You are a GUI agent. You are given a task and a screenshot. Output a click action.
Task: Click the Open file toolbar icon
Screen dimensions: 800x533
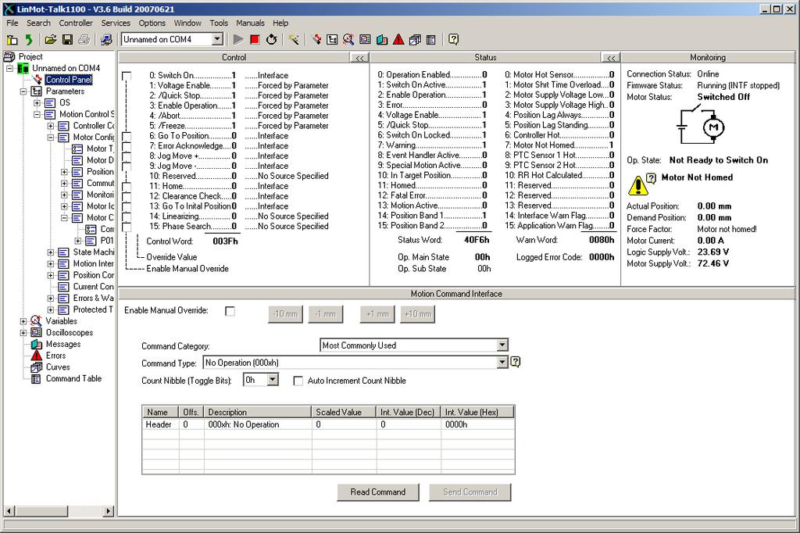(51, 39)
